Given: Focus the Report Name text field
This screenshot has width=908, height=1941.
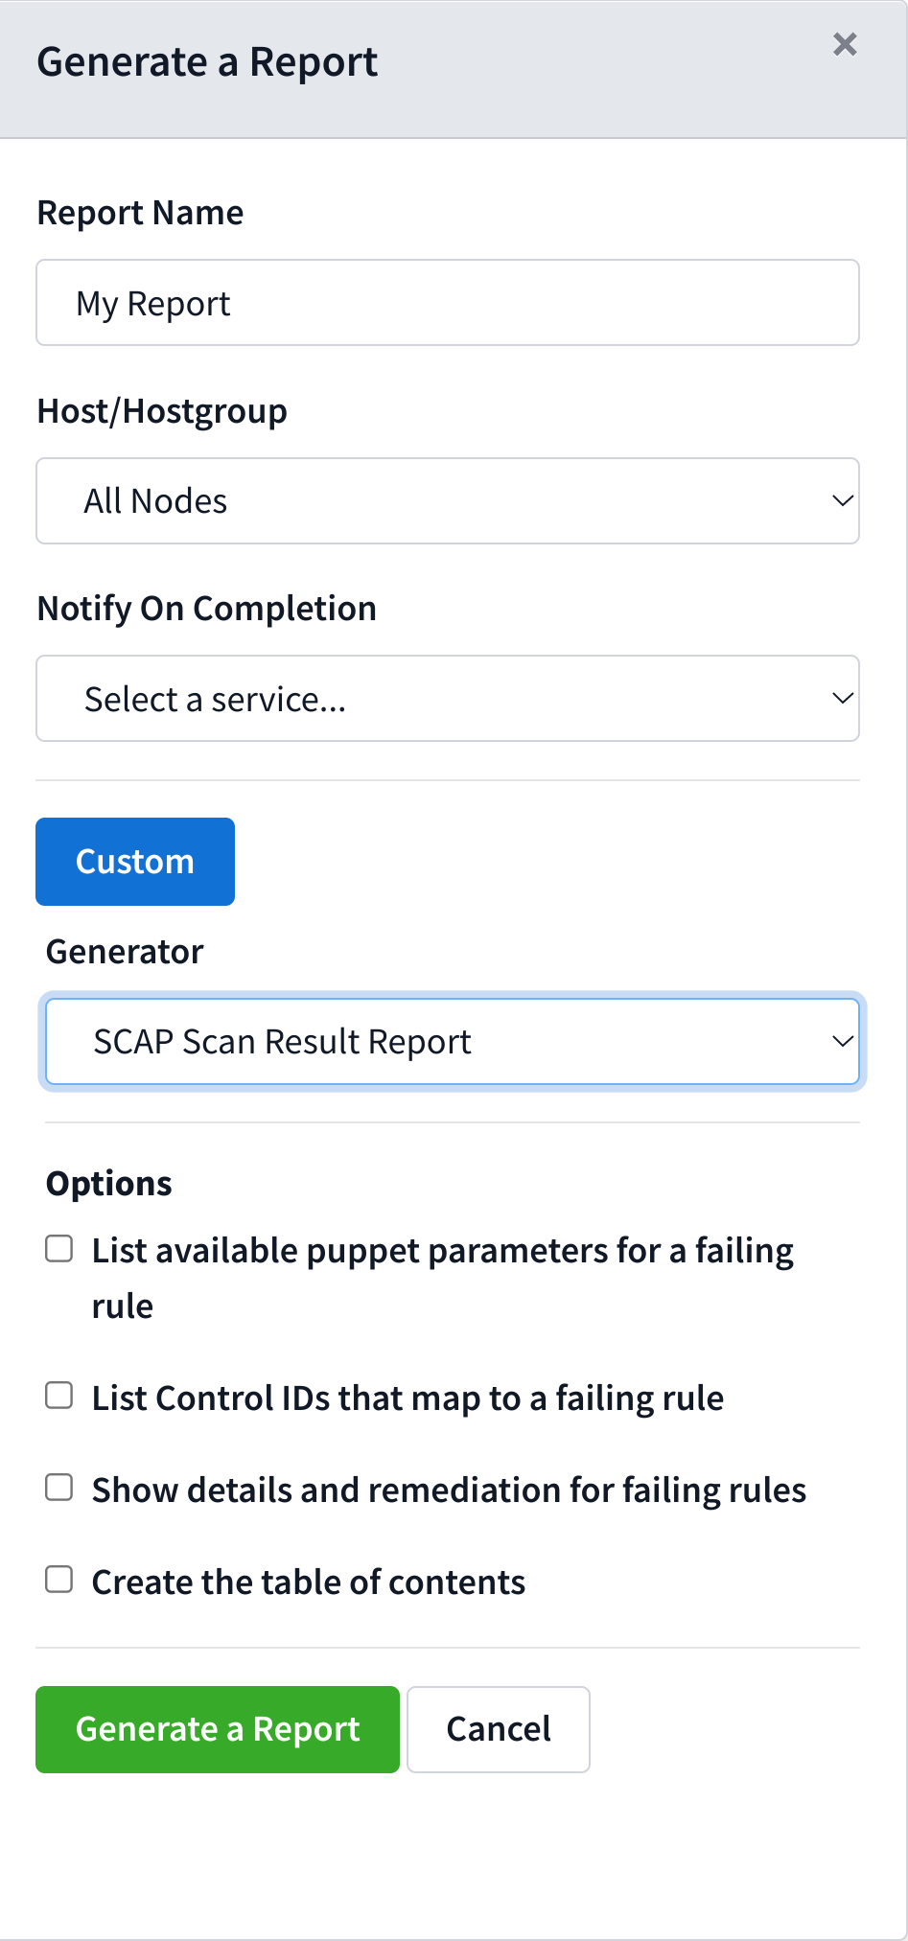Looking at the screenshot, I should click(448, 303).
